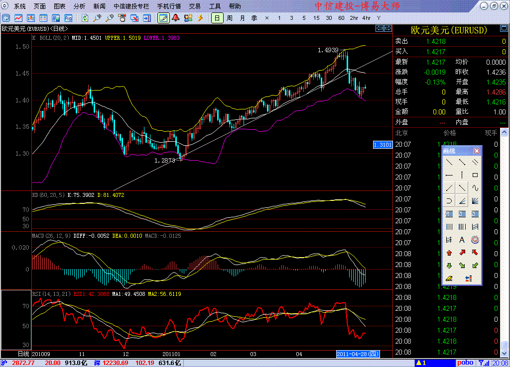The width and height of the screenshot is (510, 367).
Task: Open the red line chart toolbar icon
Action: coord(18,18)
